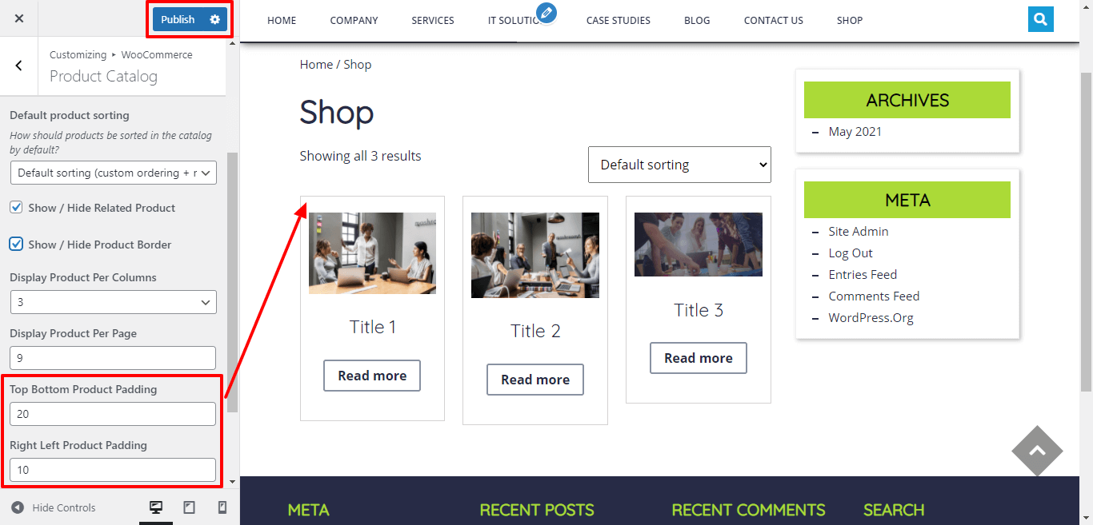Open the CASE STUDIES menu item
1093x525 pixels.
click(618, 20)
